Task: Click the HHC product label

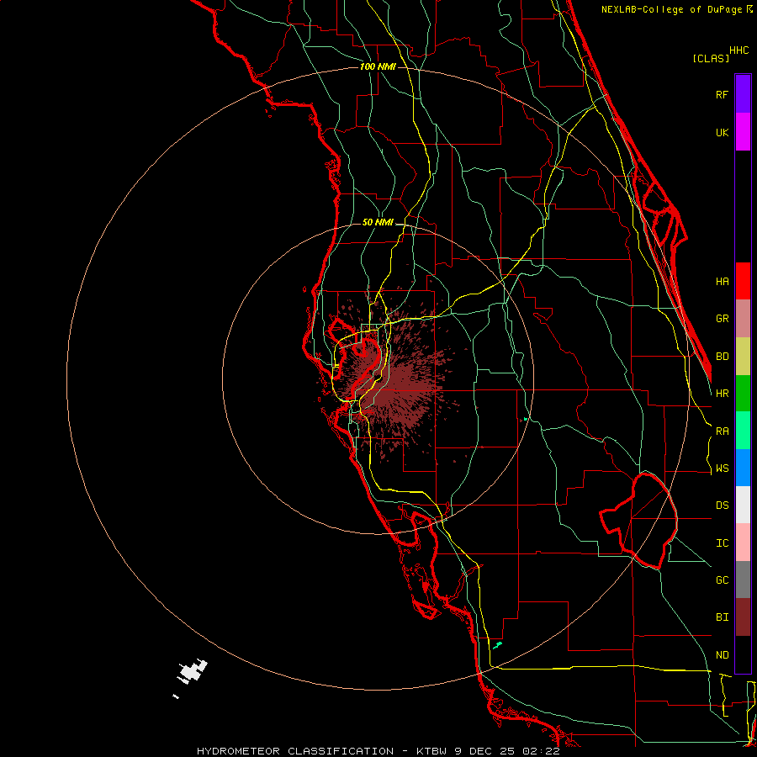Action: pos(738,50)
